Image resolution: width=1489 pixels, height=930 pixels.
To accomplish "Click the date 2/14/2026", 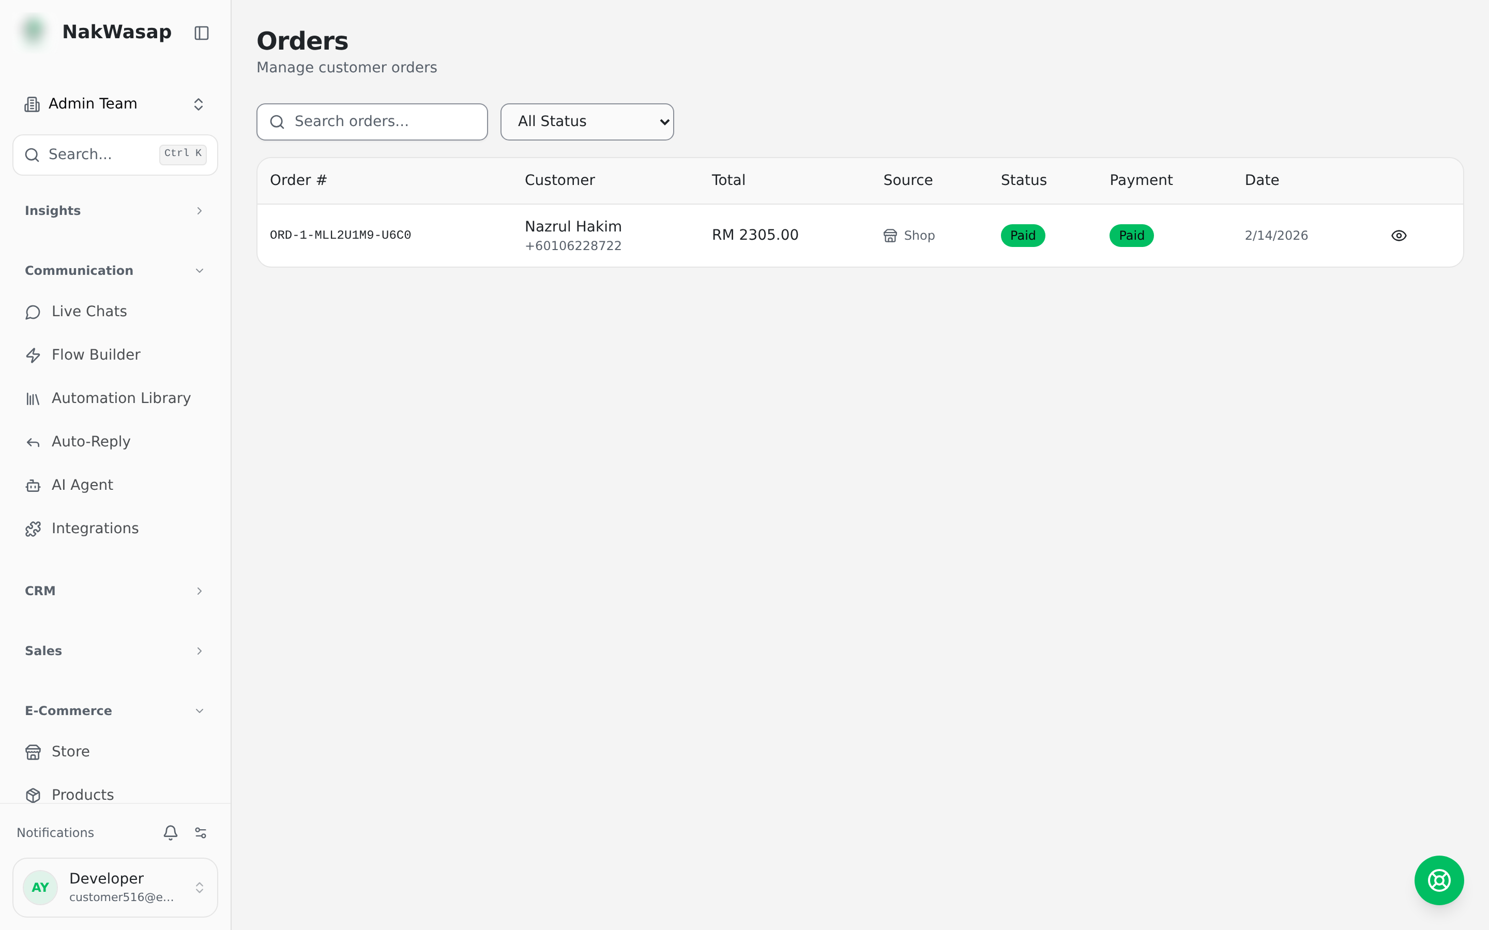I will [1276, 236].
